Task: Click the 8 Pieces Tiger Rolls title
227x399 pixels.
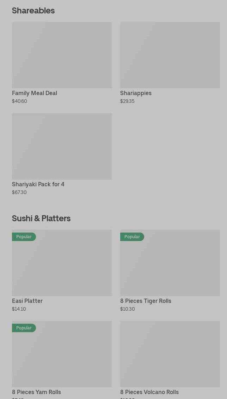Action: (x=146, y=301)
